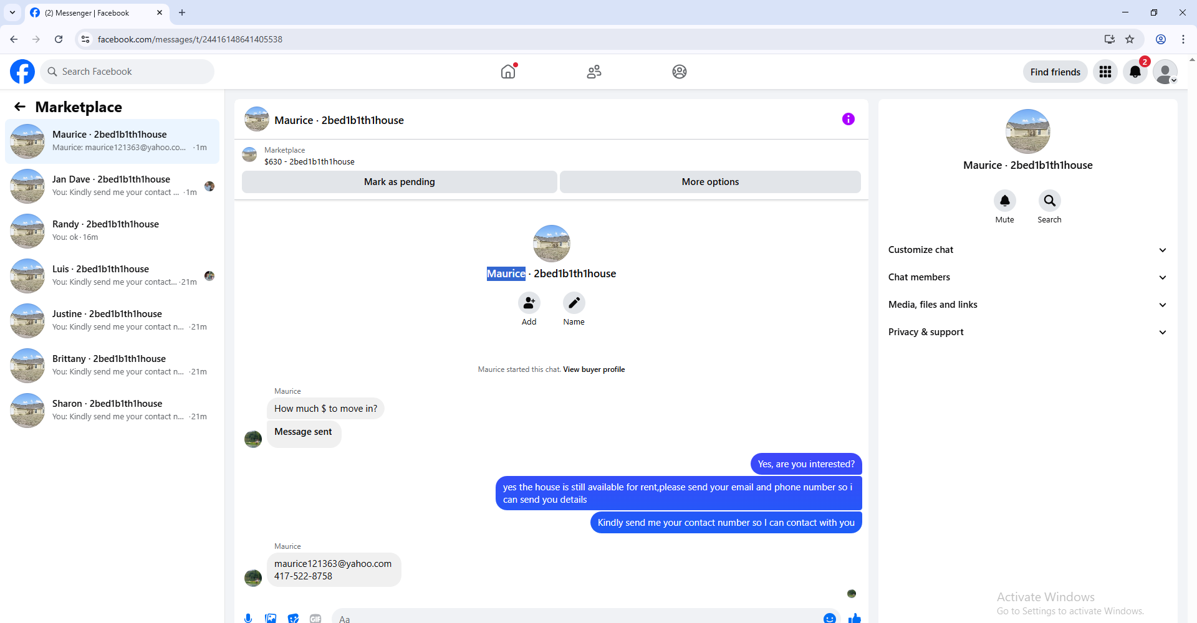Open the Brittany conversation
The height and width of the screenshot is (623, 1197).
click(x=112, y=366)
